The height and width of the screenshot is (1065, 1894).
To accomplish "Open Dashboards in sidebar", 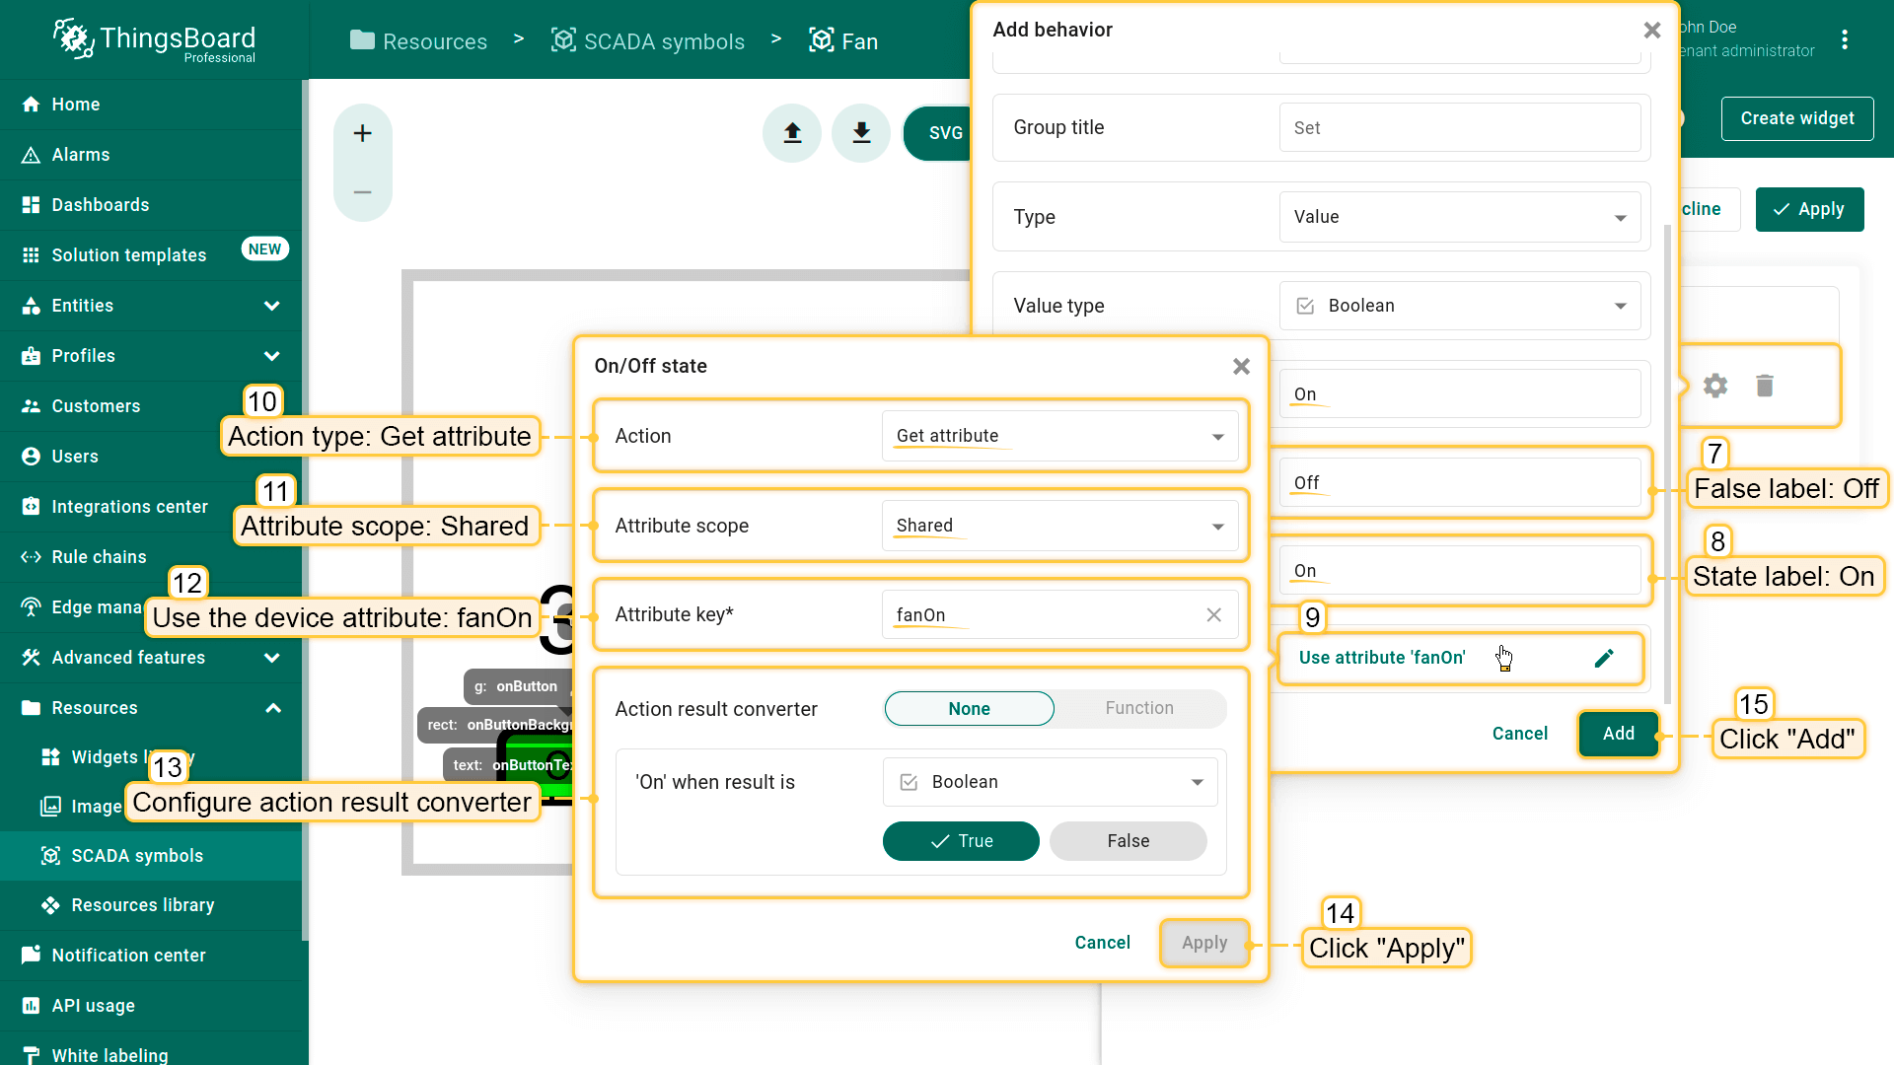I will point(101,205).
